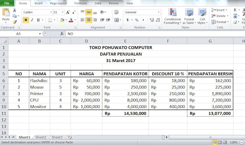Click the Paste clipboard icon
This screenshot has height=145, width=245.
[x=6, y=13]
